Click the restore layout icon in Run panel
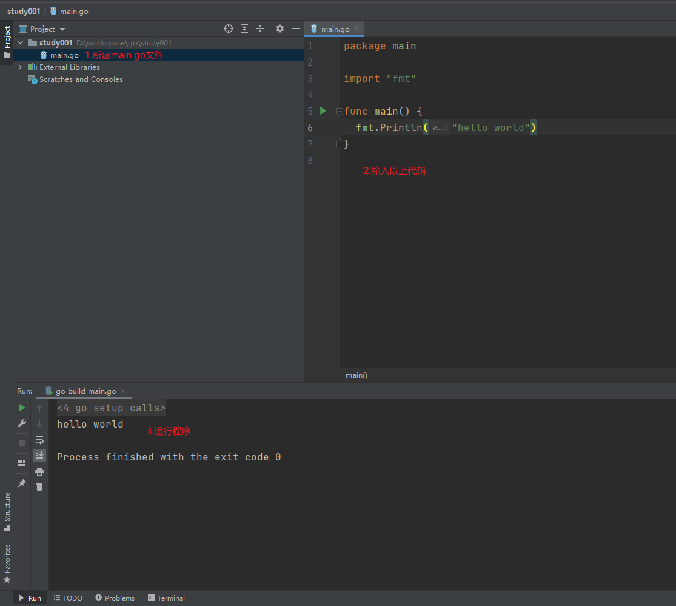This screenshot has width=676, height=606. click(22, 463)
